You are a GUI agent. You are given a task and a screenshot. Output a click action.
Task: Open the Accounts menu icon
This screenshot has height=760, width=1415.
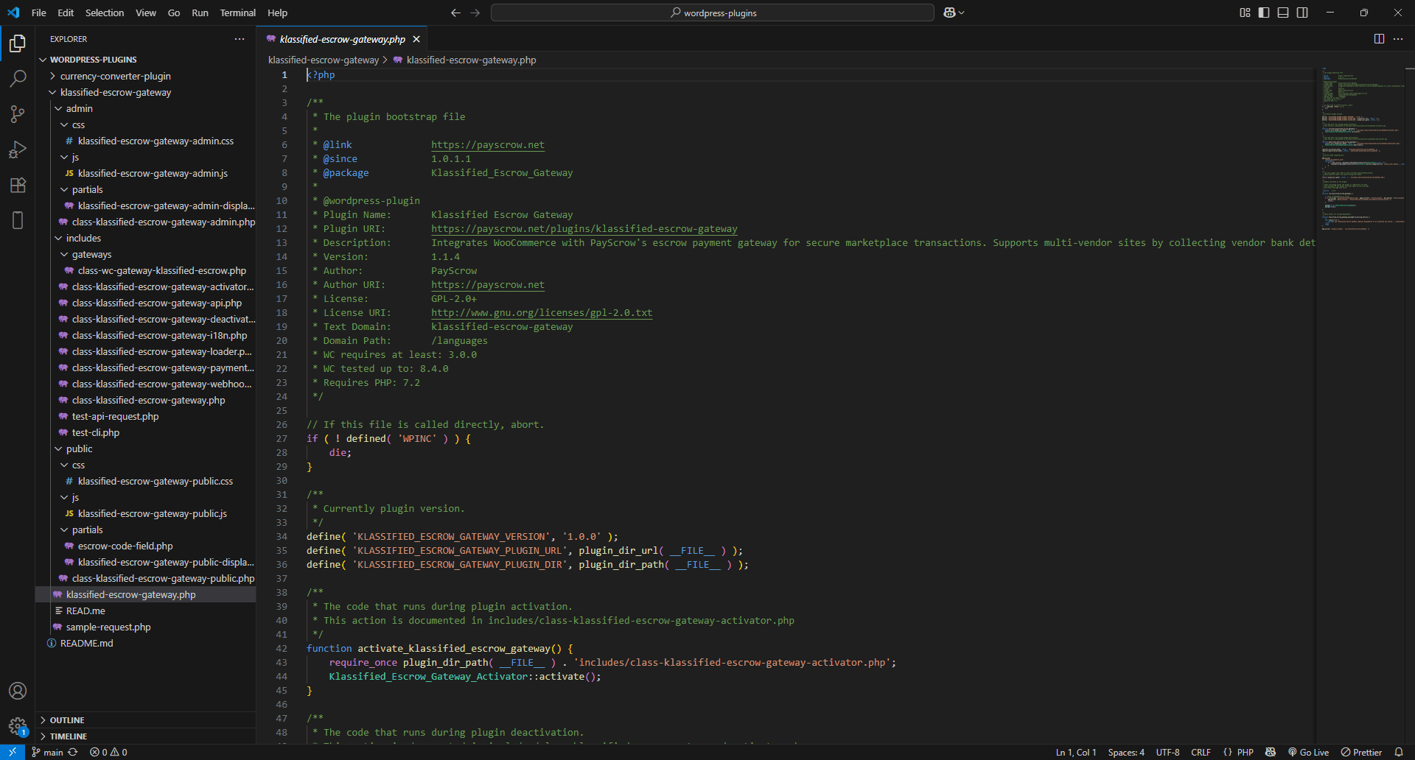(18, 691)
